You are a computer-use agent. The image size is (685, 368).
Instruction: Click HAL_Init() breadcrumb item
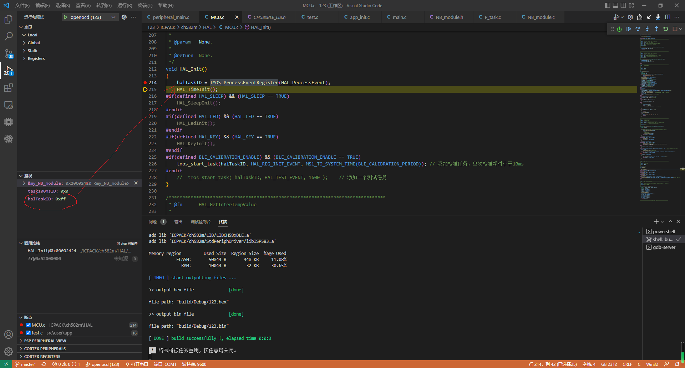(x=260, y=27)
